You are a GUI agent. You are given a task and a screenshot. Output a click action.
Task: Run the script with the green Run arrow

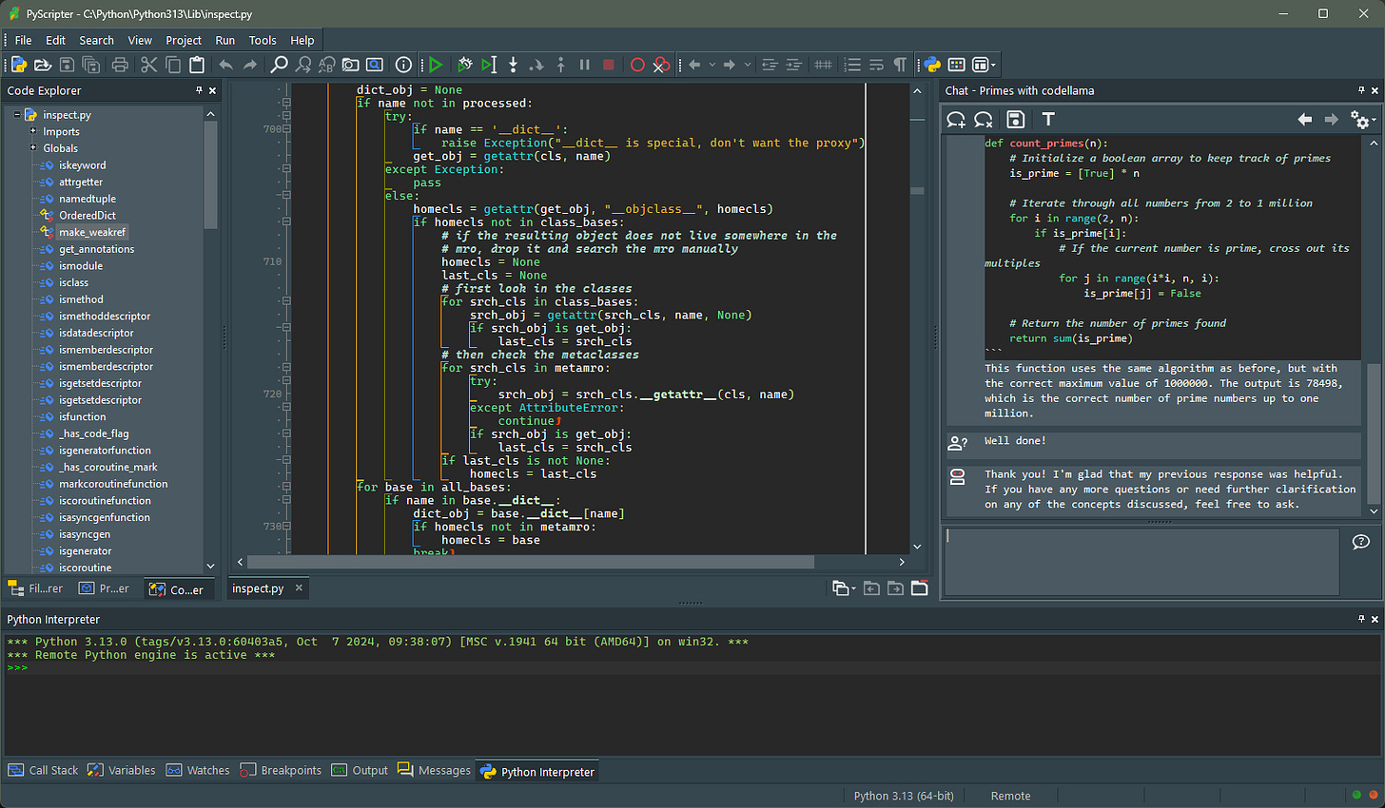[x=436, y=65]
